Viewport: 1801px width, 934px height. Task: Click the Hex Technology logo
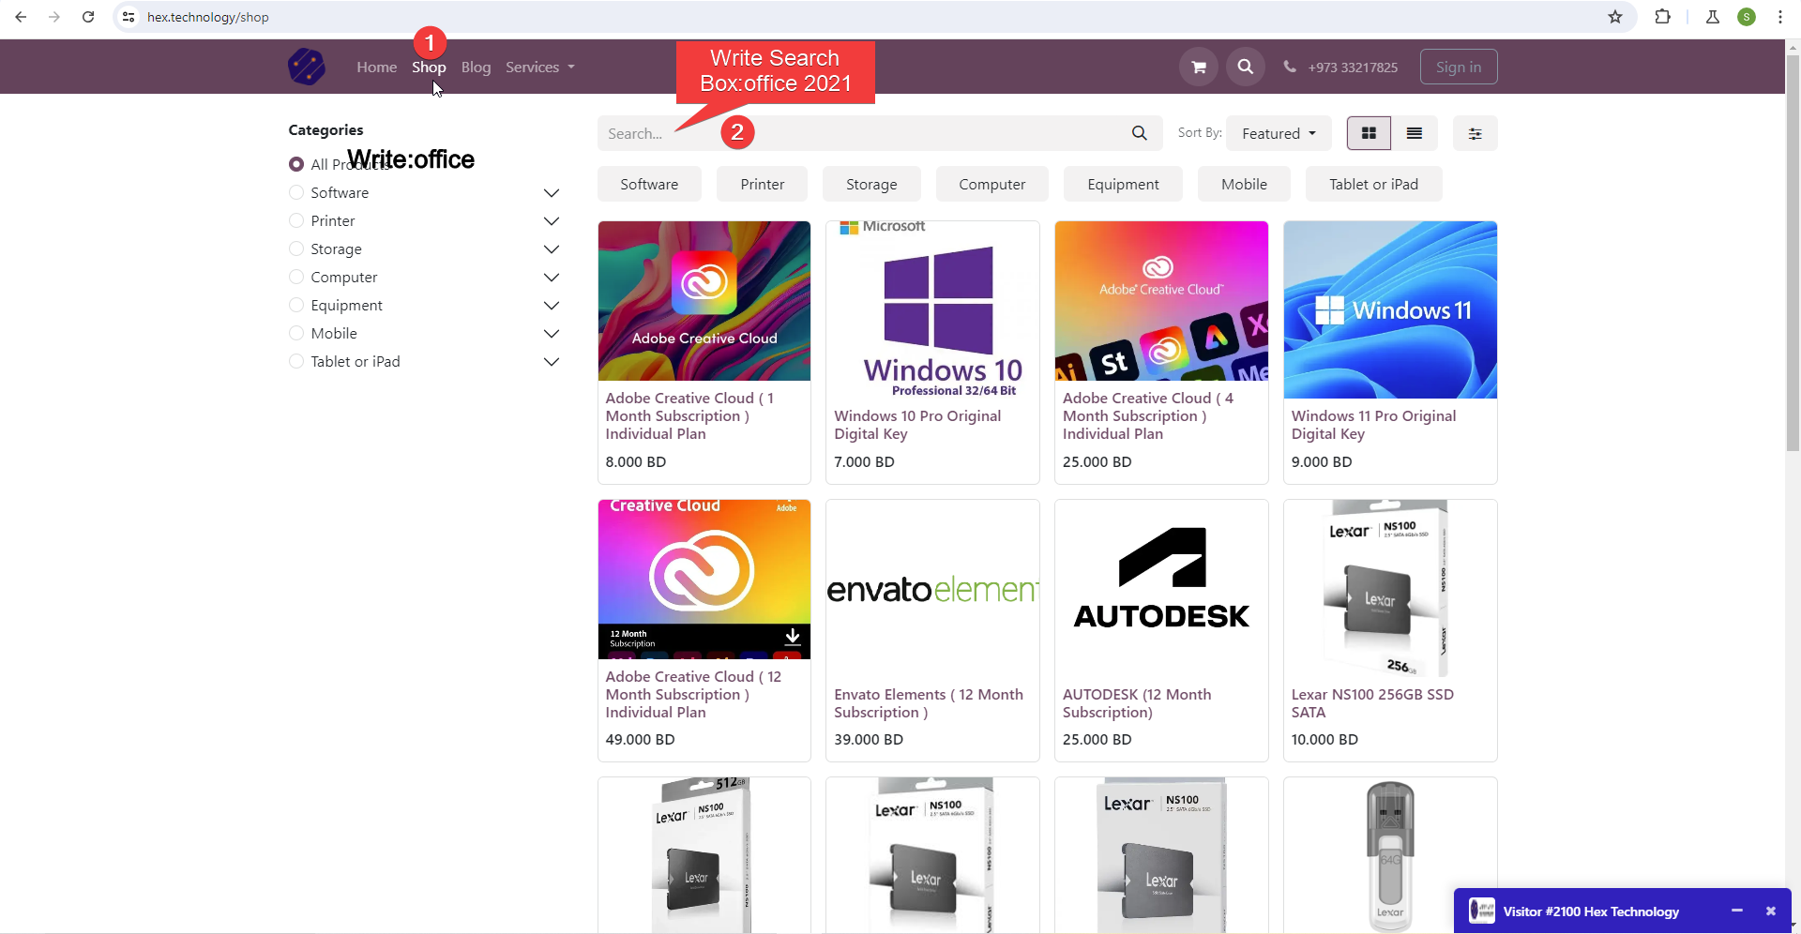coord(307,67)
